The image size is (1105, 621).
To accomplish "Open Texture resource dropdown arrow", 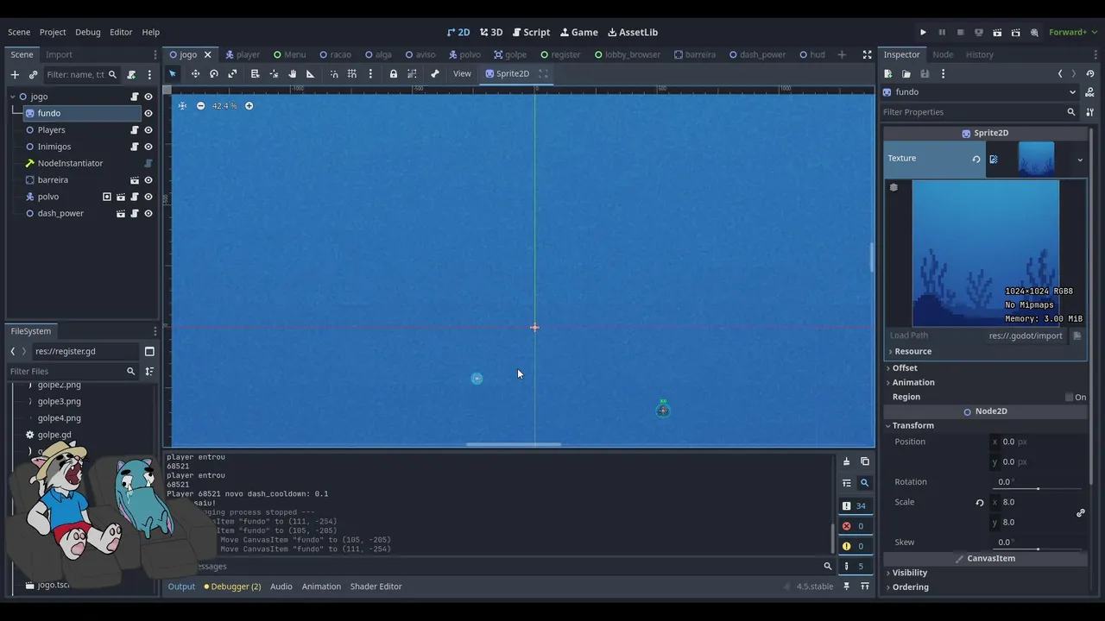I will 1079,160.
